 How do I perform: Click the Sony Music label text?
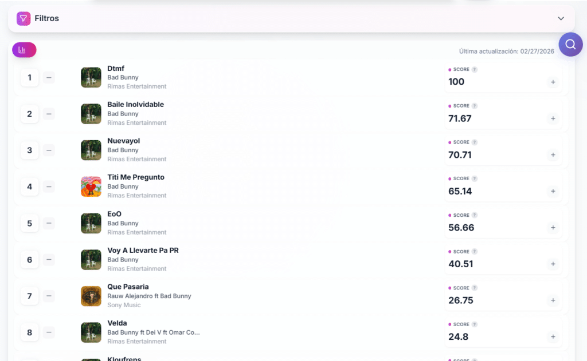[124, 305]
